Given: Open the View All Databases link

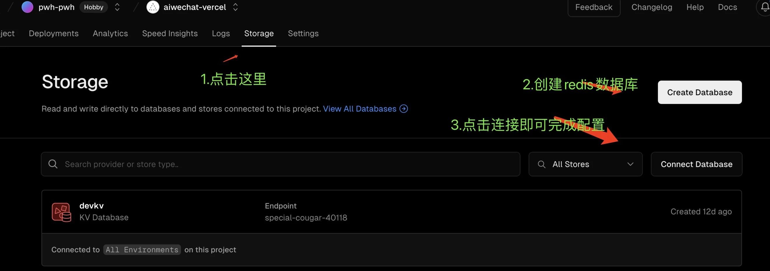Looking at the screenshot, I should pos(360,109).
